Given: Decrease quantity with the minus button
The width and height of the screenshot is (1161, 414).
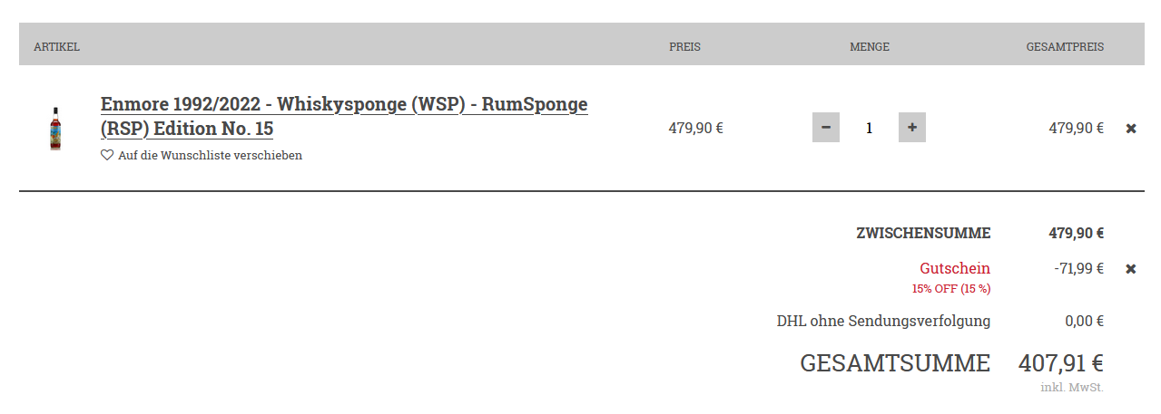Looking at the screenshot, I should point(825,128).
